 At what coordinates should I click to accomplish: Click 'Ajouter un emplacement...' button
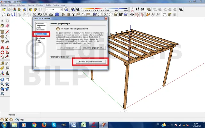point(94,48)
